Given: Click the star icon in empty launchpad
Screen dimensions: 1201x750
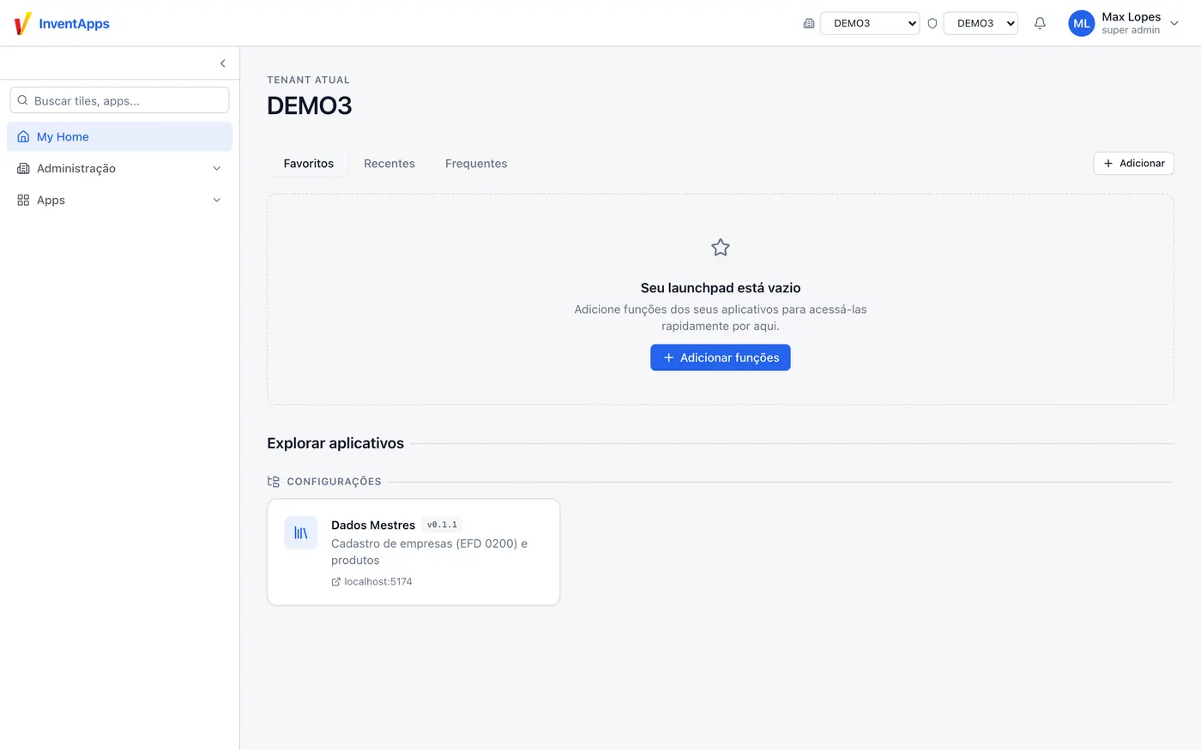Looking at the screenshot, I should click(x=721, y=248).
